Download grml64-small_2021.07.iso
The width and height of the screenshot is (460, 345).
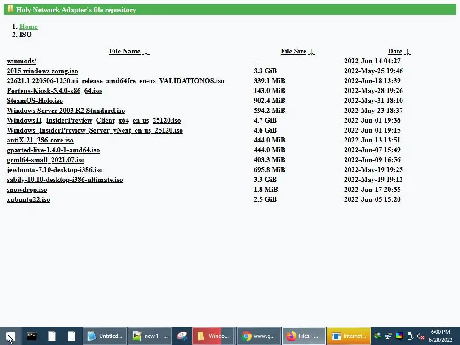point(45,160)
